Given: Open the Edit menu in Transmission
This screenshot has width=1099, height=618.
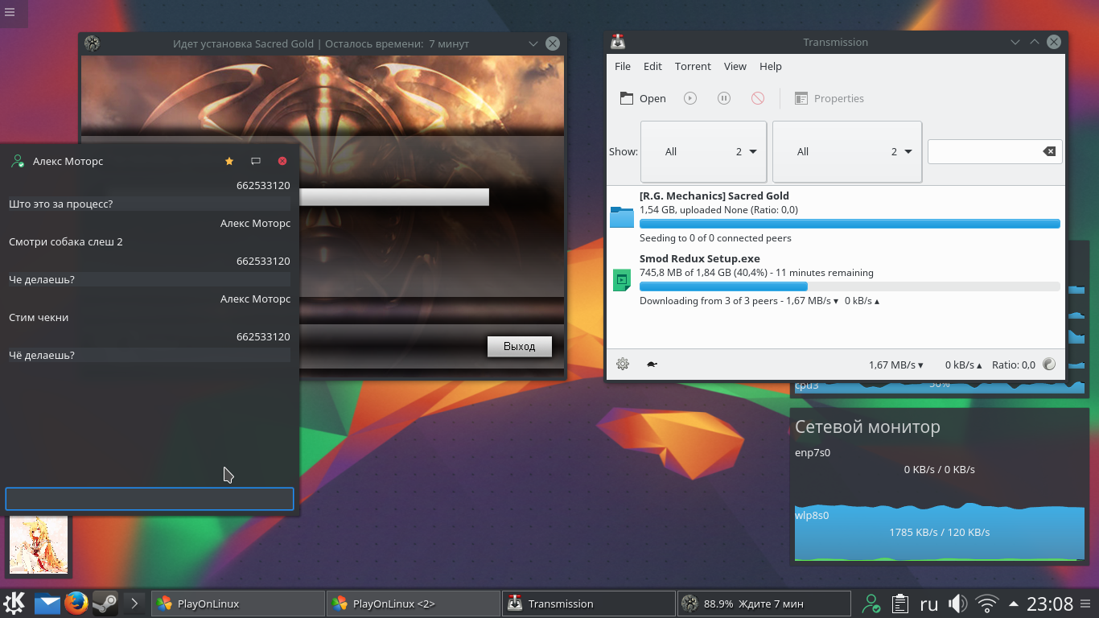Looking at the screenshot, I should tap(652, 66).
